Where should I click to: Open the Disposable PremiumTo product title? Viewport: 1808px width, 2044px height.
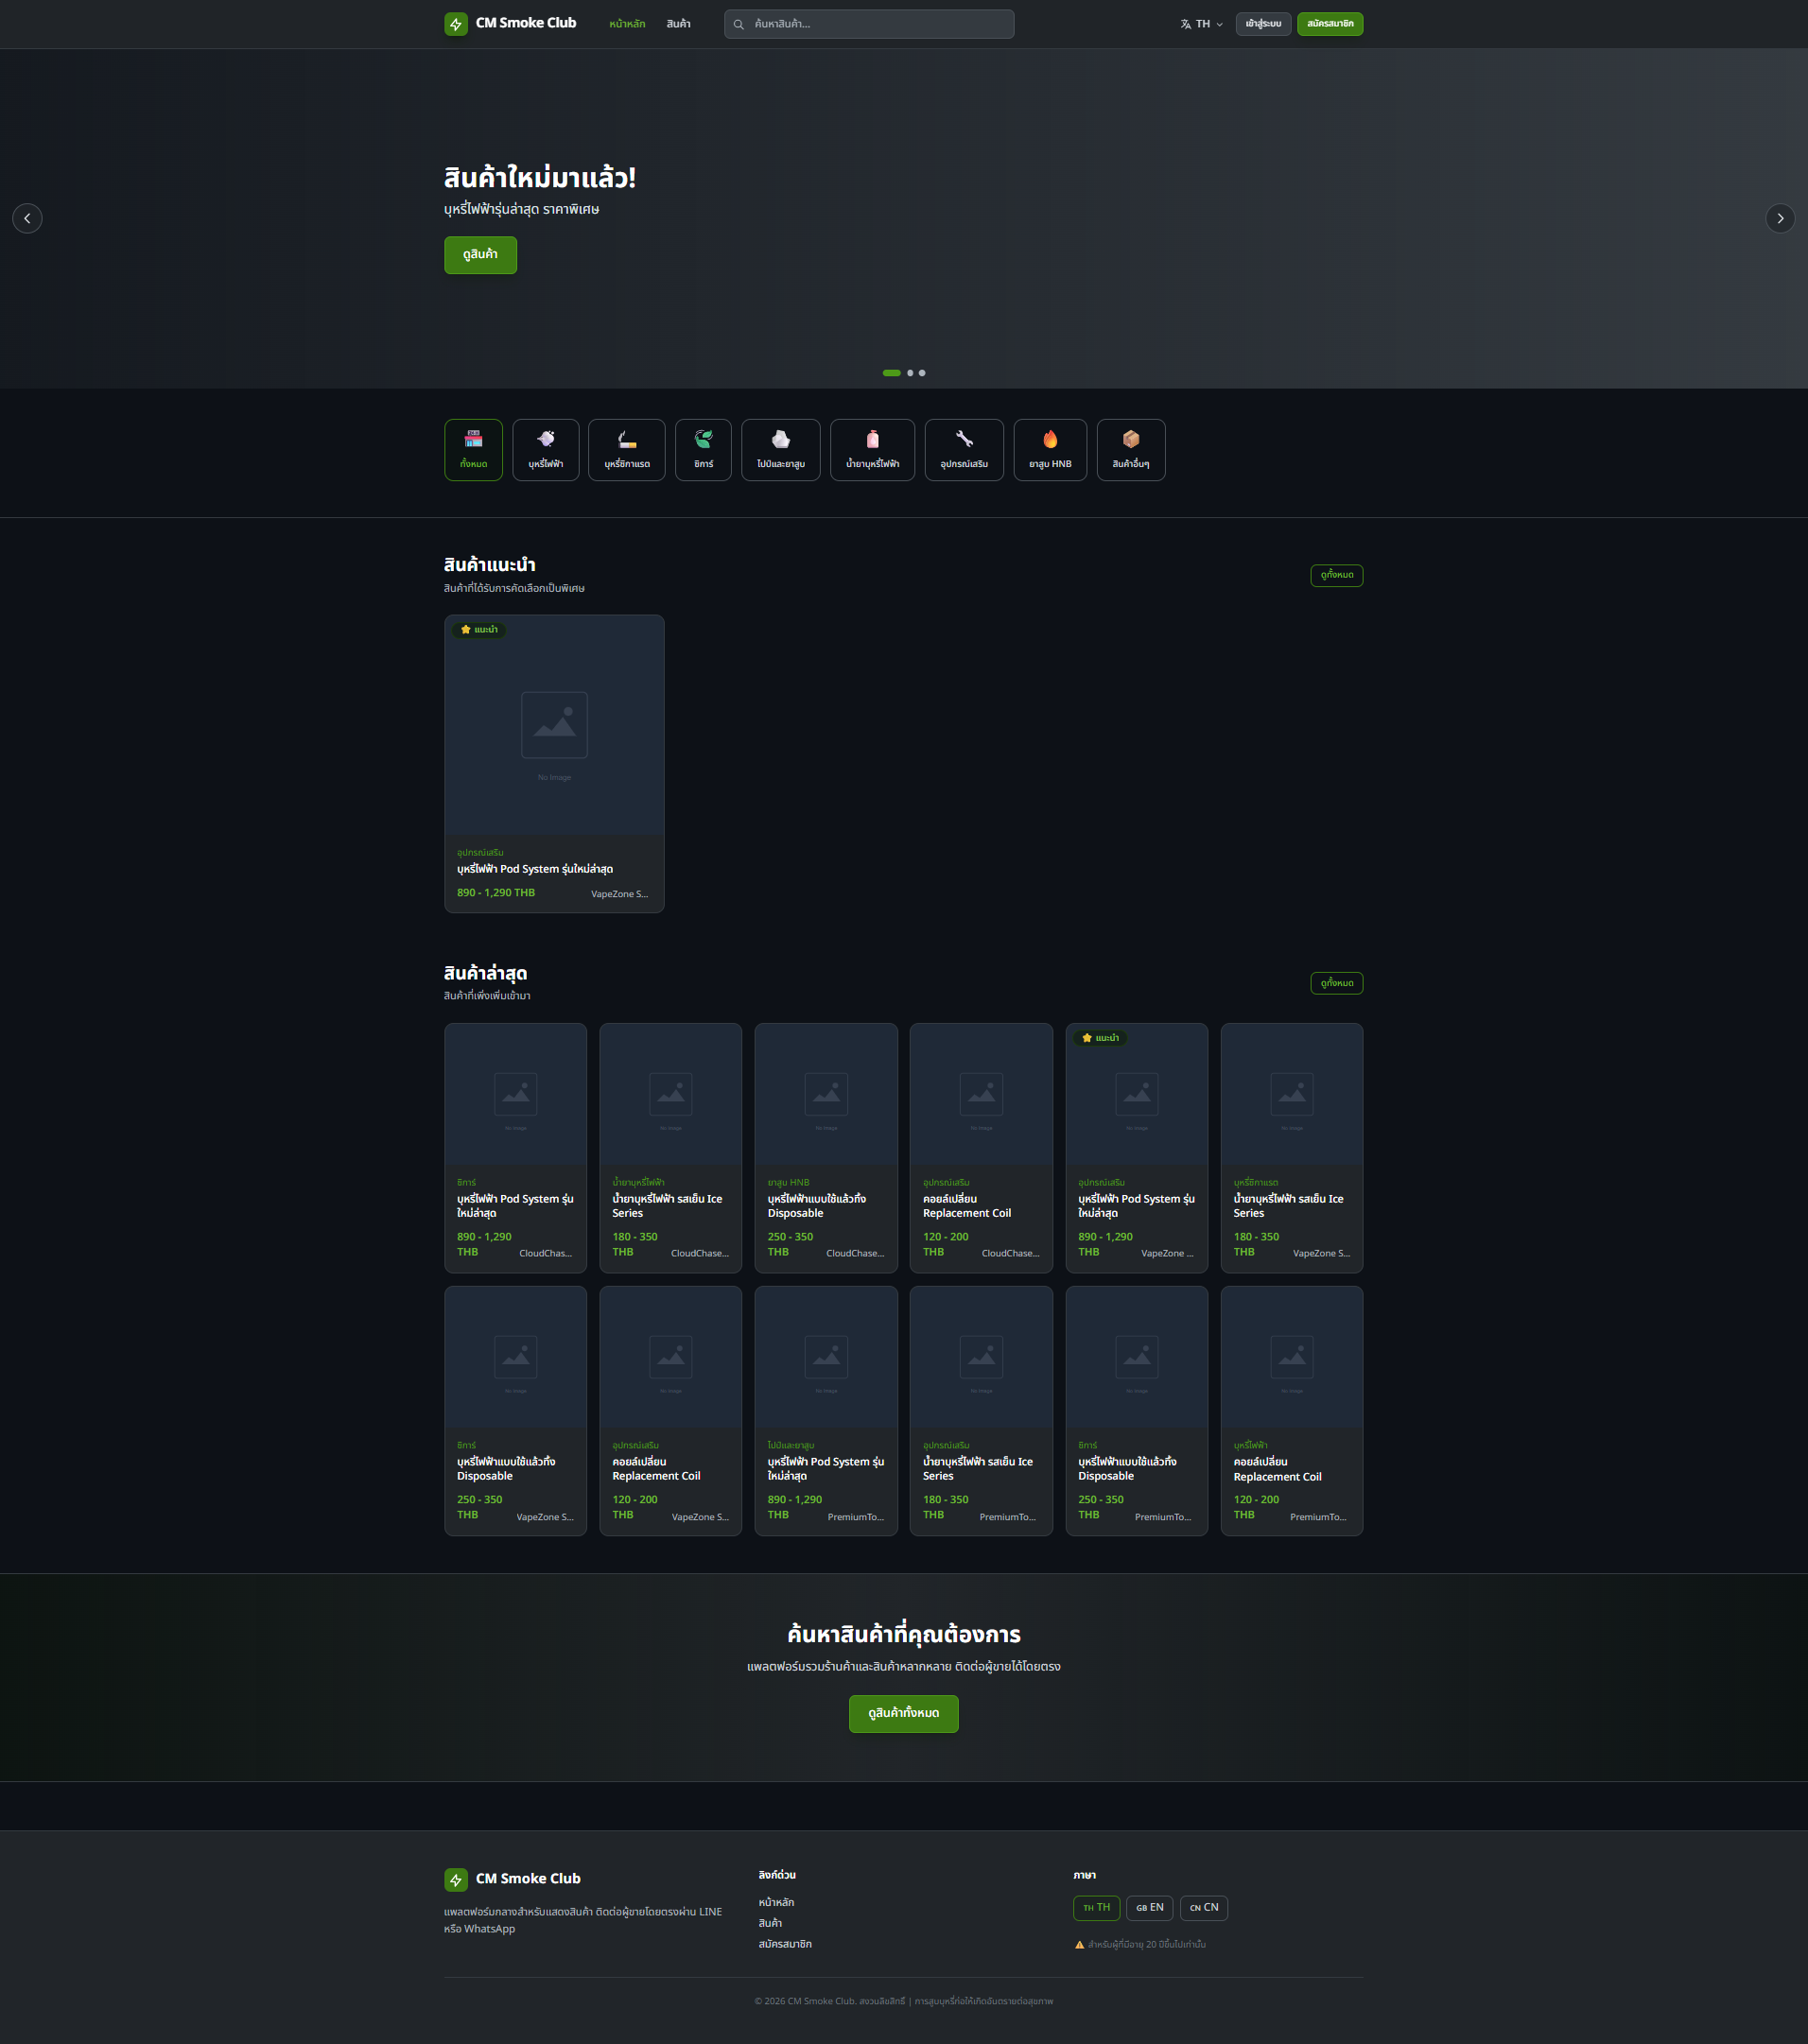(1127, 1469)
